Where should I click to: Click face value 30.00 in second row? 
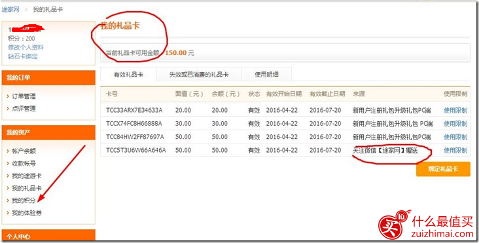[x=183, y=124]
